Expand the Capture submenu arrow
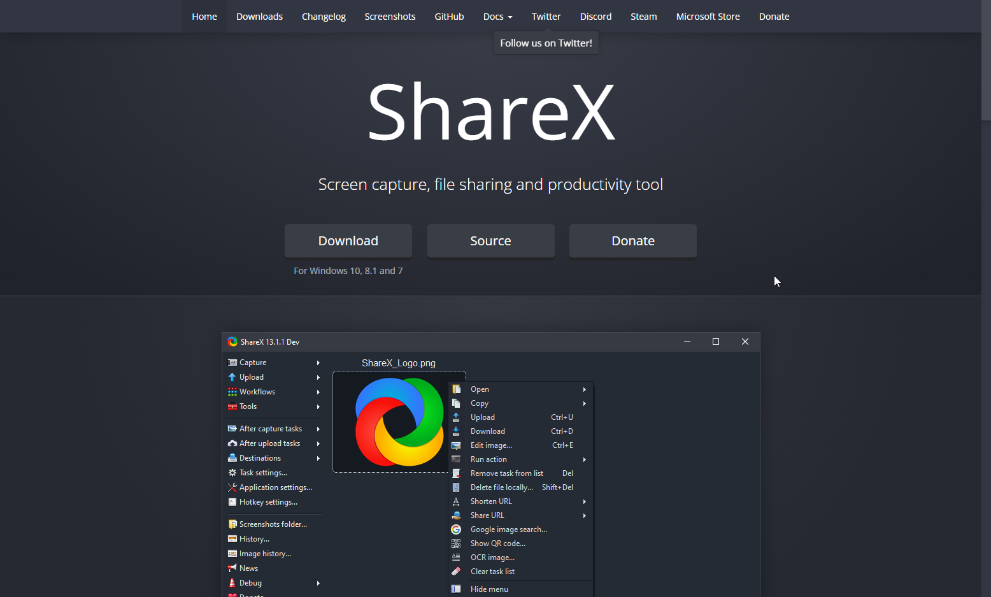The image size is (991, 597). 318,363
